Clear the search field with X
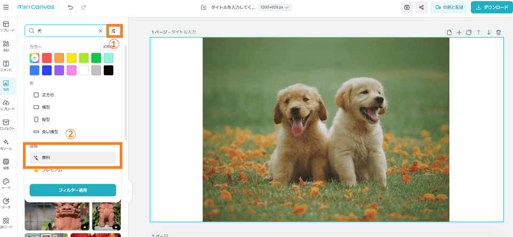513x237 pixels. 100,31
